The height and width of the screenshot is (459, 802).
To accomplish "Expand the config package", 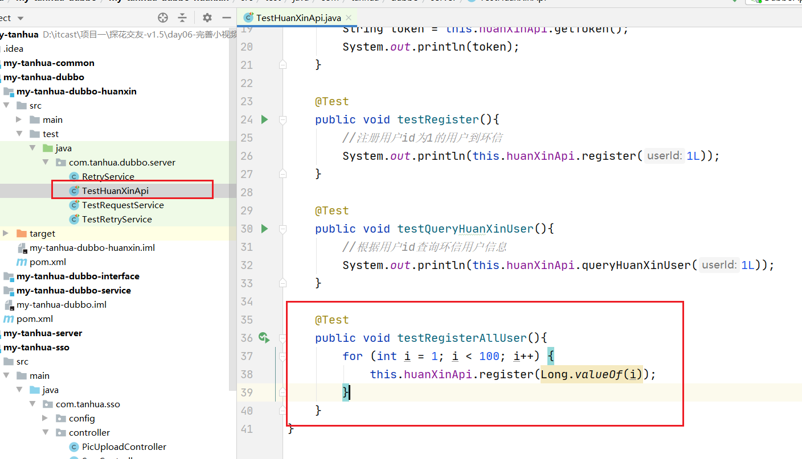I will point(46,418).
